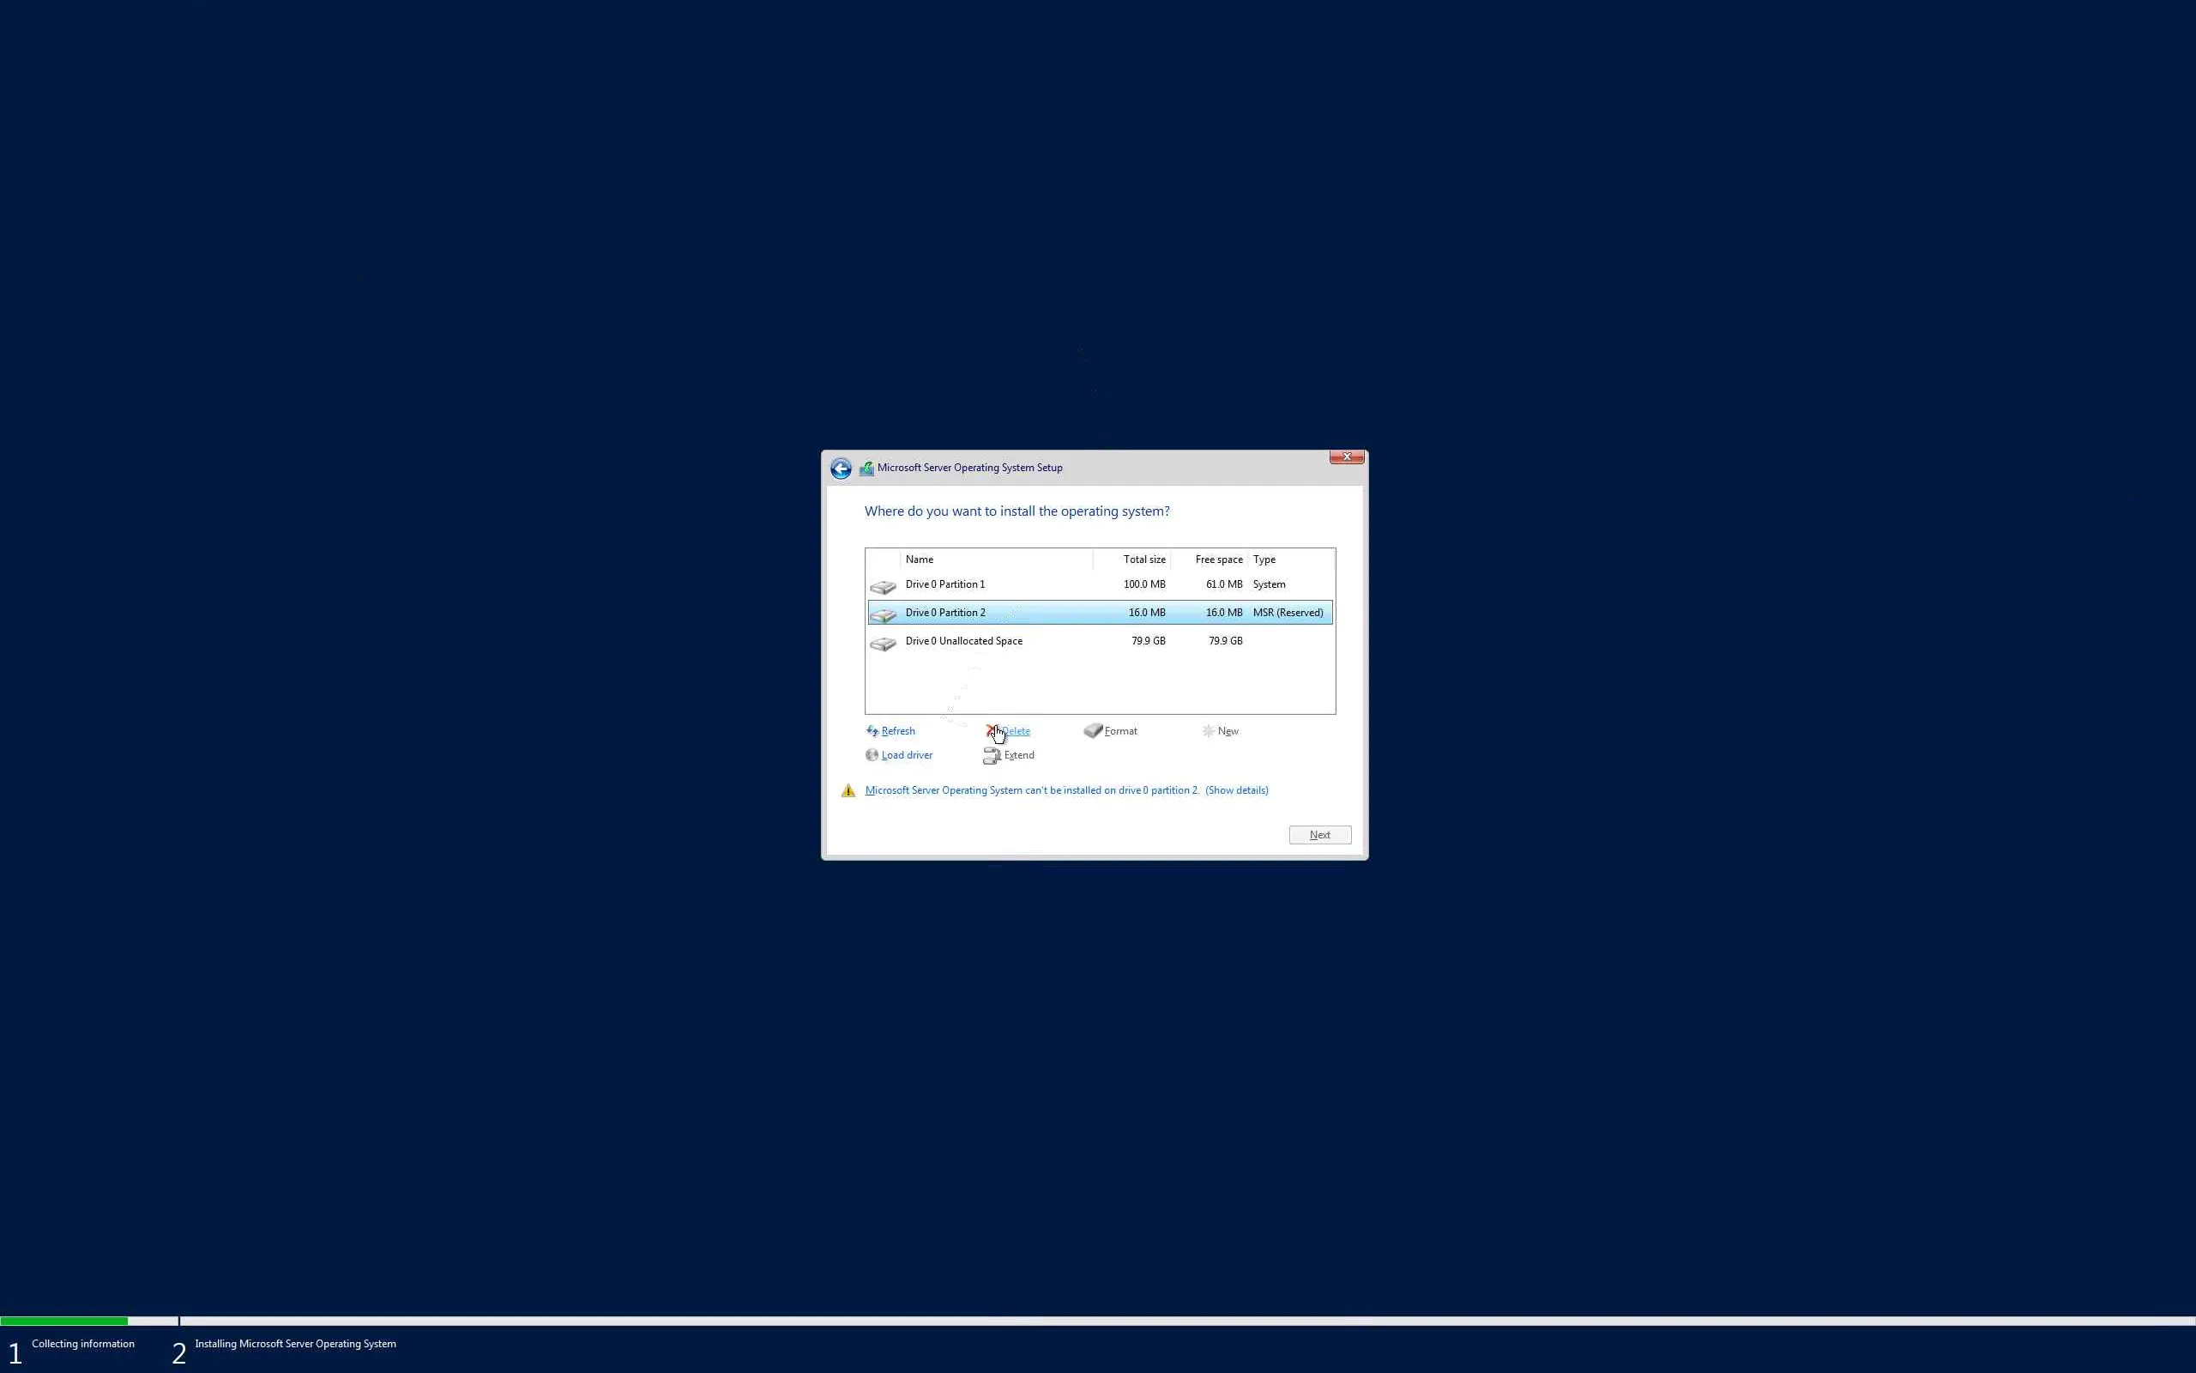Screen dimensions: 2196x1373
Task: Click the New partition star icon
Action: coord(1208,731)
